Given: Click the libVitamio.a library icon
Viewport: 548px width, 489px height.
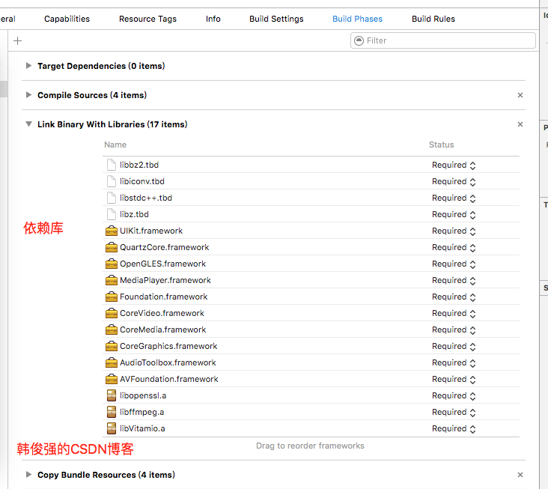Looking at the screenshot, I should coord(112,428).
